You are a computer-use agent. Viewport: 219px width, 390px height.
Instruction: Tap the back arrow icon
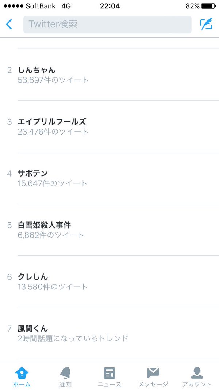(9, 24)
